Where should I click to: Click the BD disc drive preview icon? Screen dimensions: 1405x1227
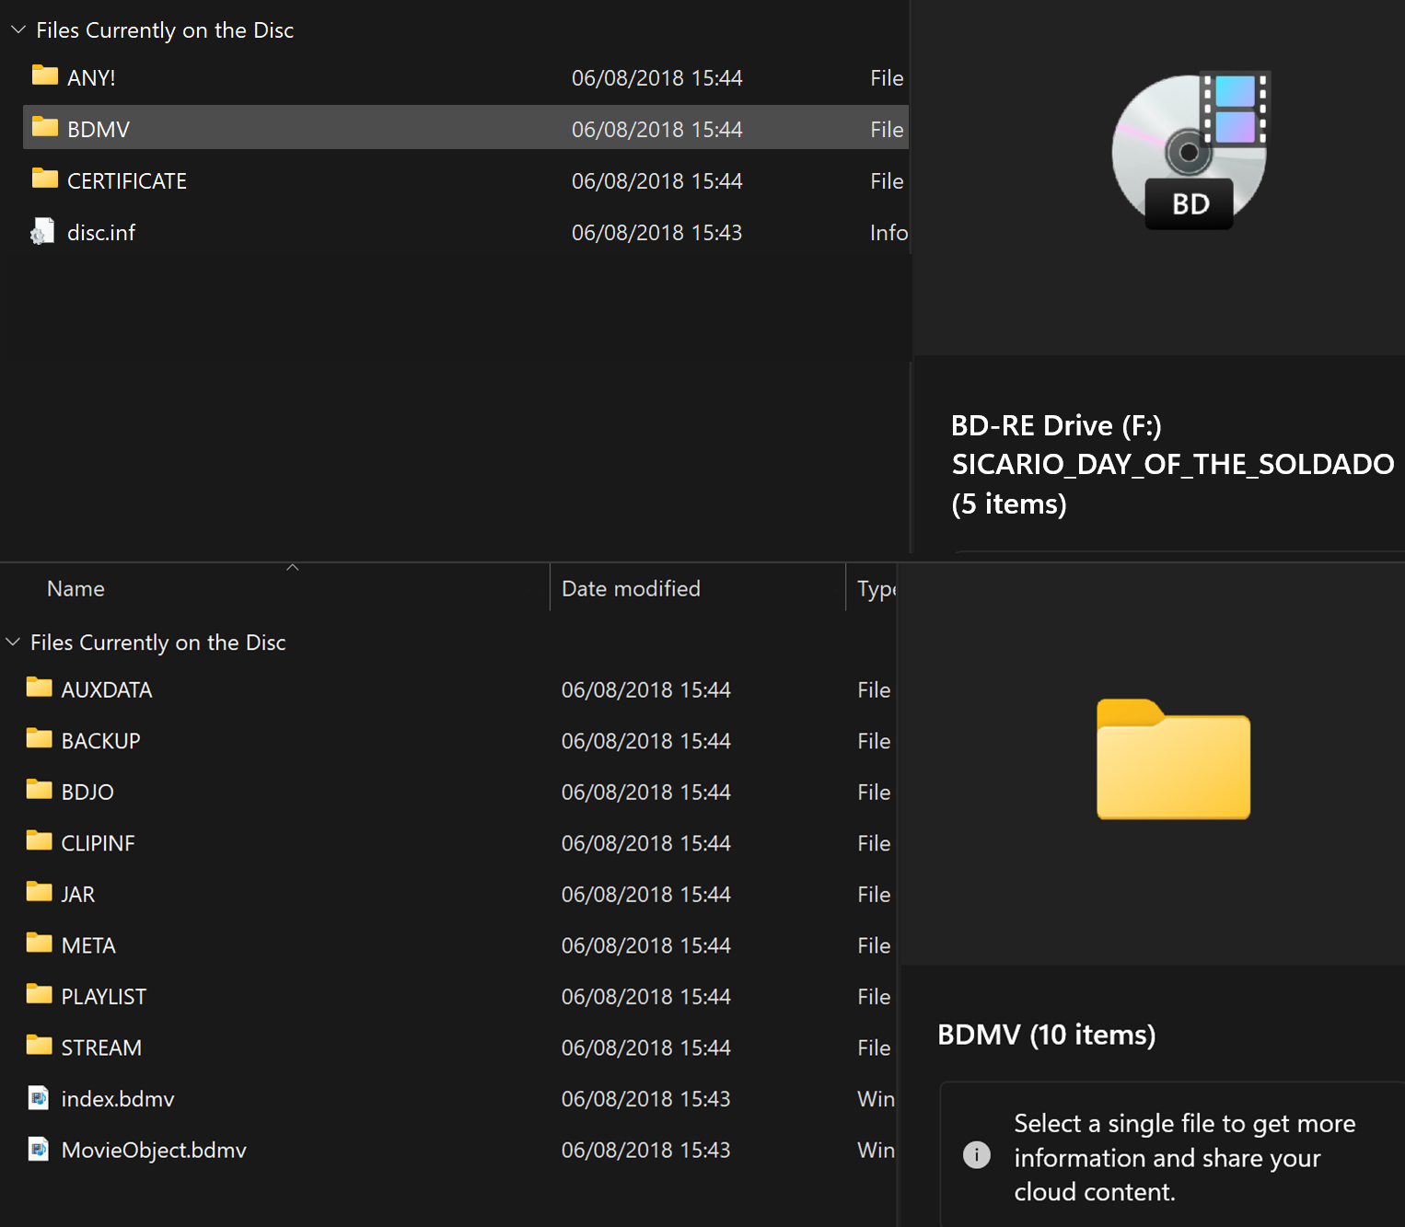click(1190, 151)
